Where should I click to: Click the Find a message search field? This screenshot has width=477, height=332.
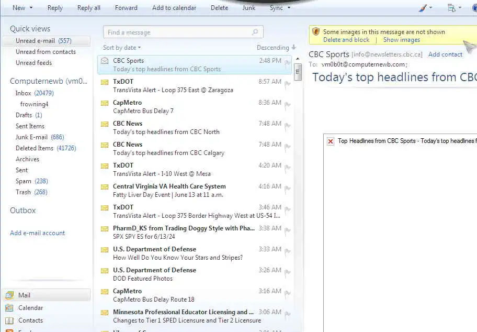(x=183, y=32)
